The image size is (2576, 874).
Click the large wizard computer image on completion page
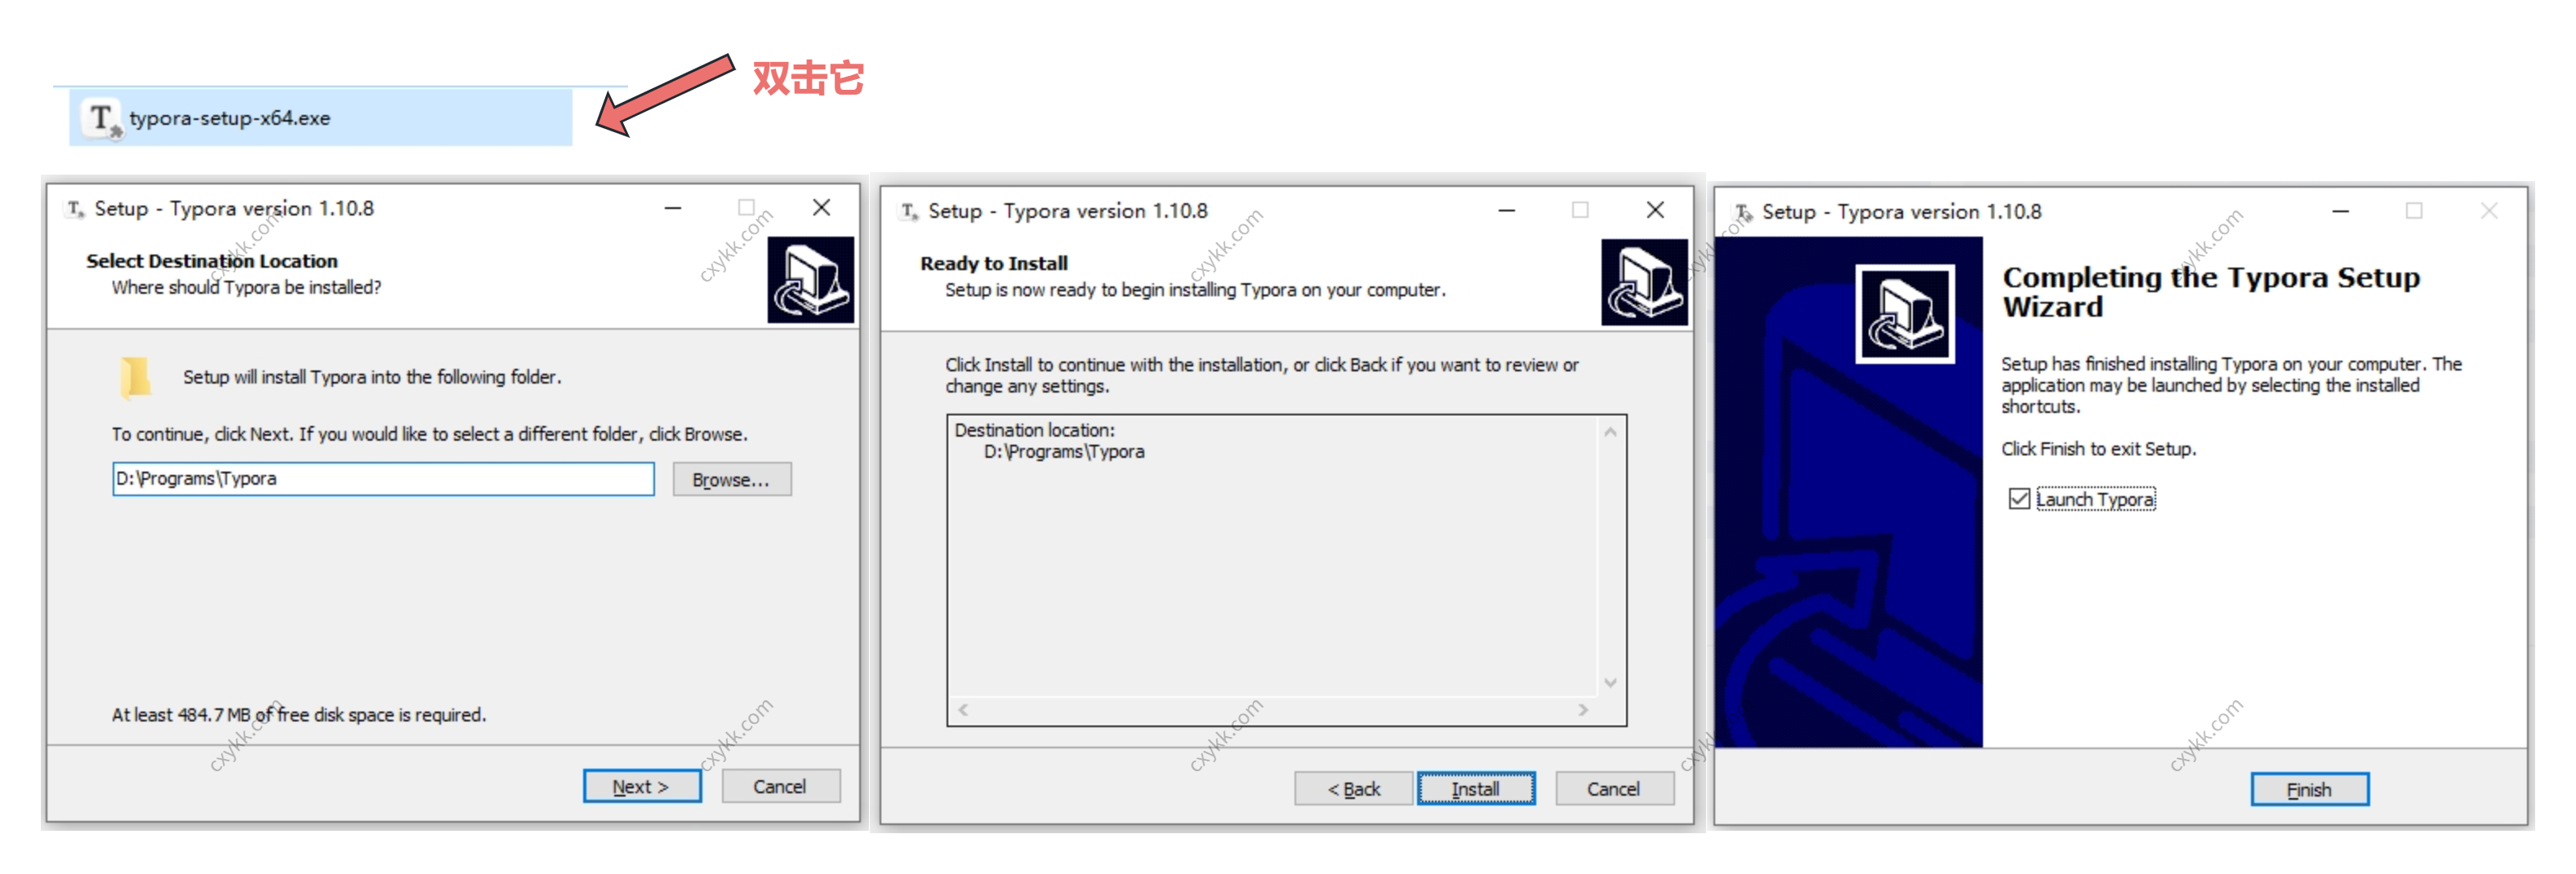[1905, 313]
